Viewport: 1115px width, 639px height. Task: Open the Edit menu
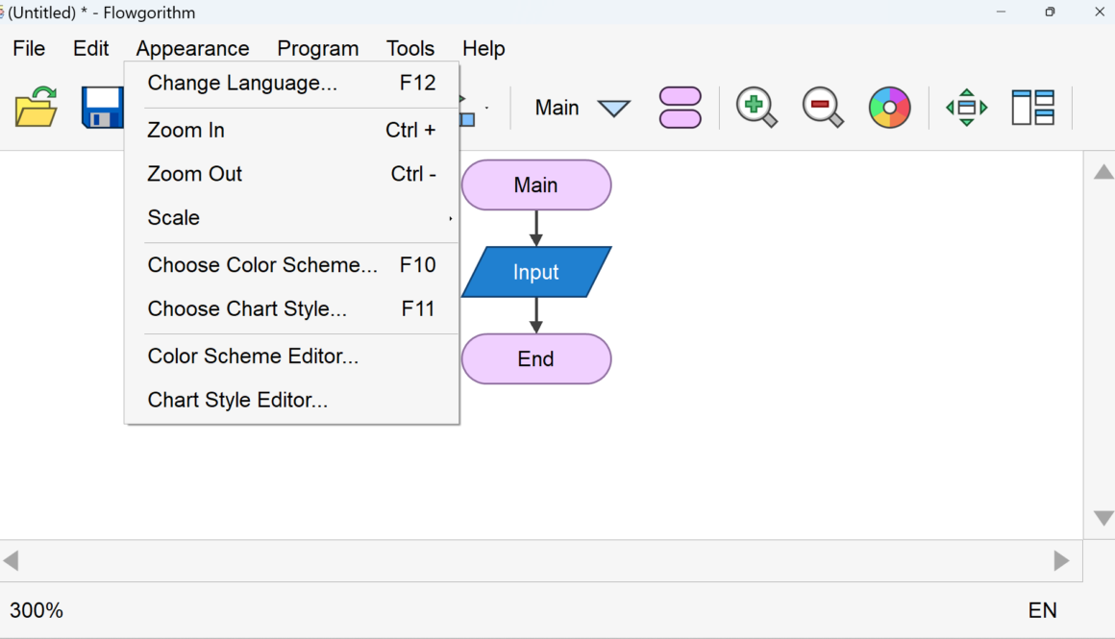[x=91, y=48]
